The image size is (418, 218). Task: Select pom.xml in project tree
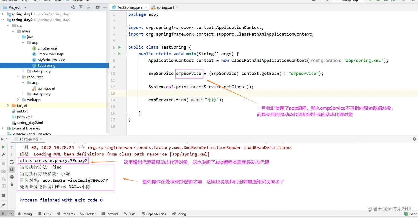(24, 117)
